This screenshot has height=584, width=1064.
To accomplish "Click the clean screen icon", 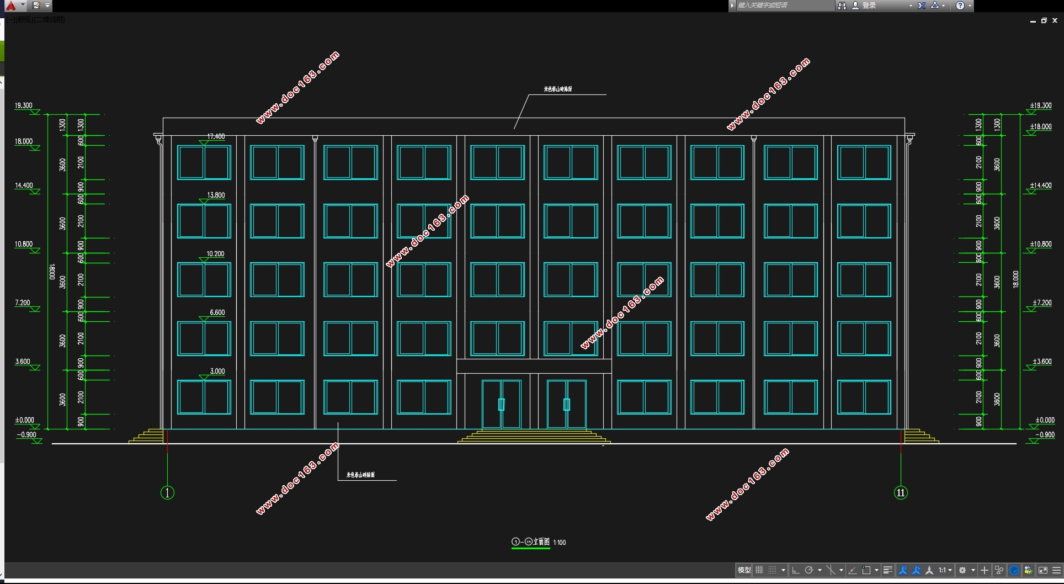I will point(1043,570).
